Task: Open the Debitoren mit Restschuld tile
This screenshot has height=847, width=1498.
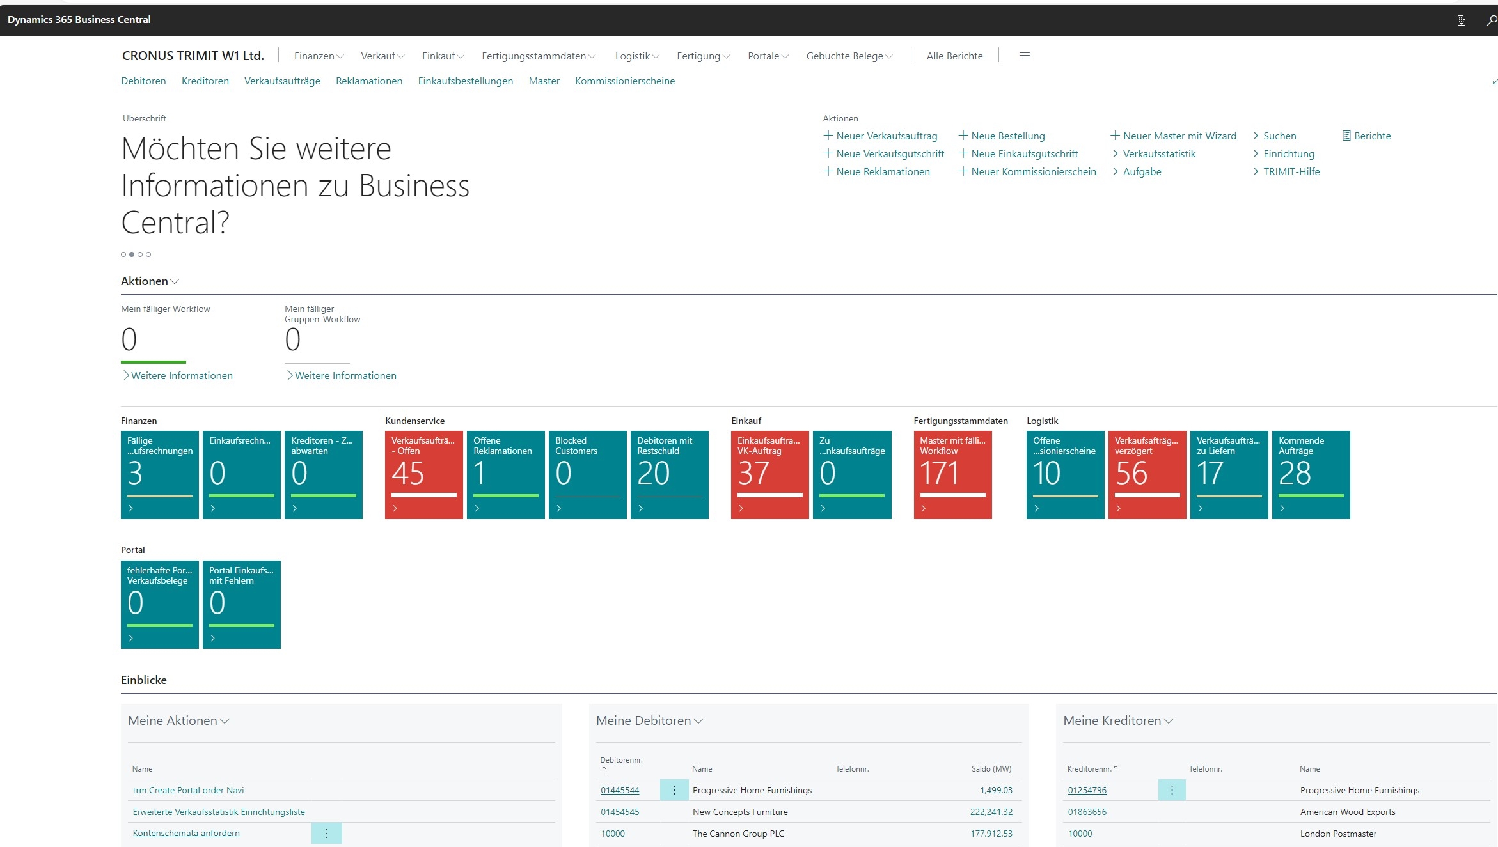Action: tap(669, 474)
